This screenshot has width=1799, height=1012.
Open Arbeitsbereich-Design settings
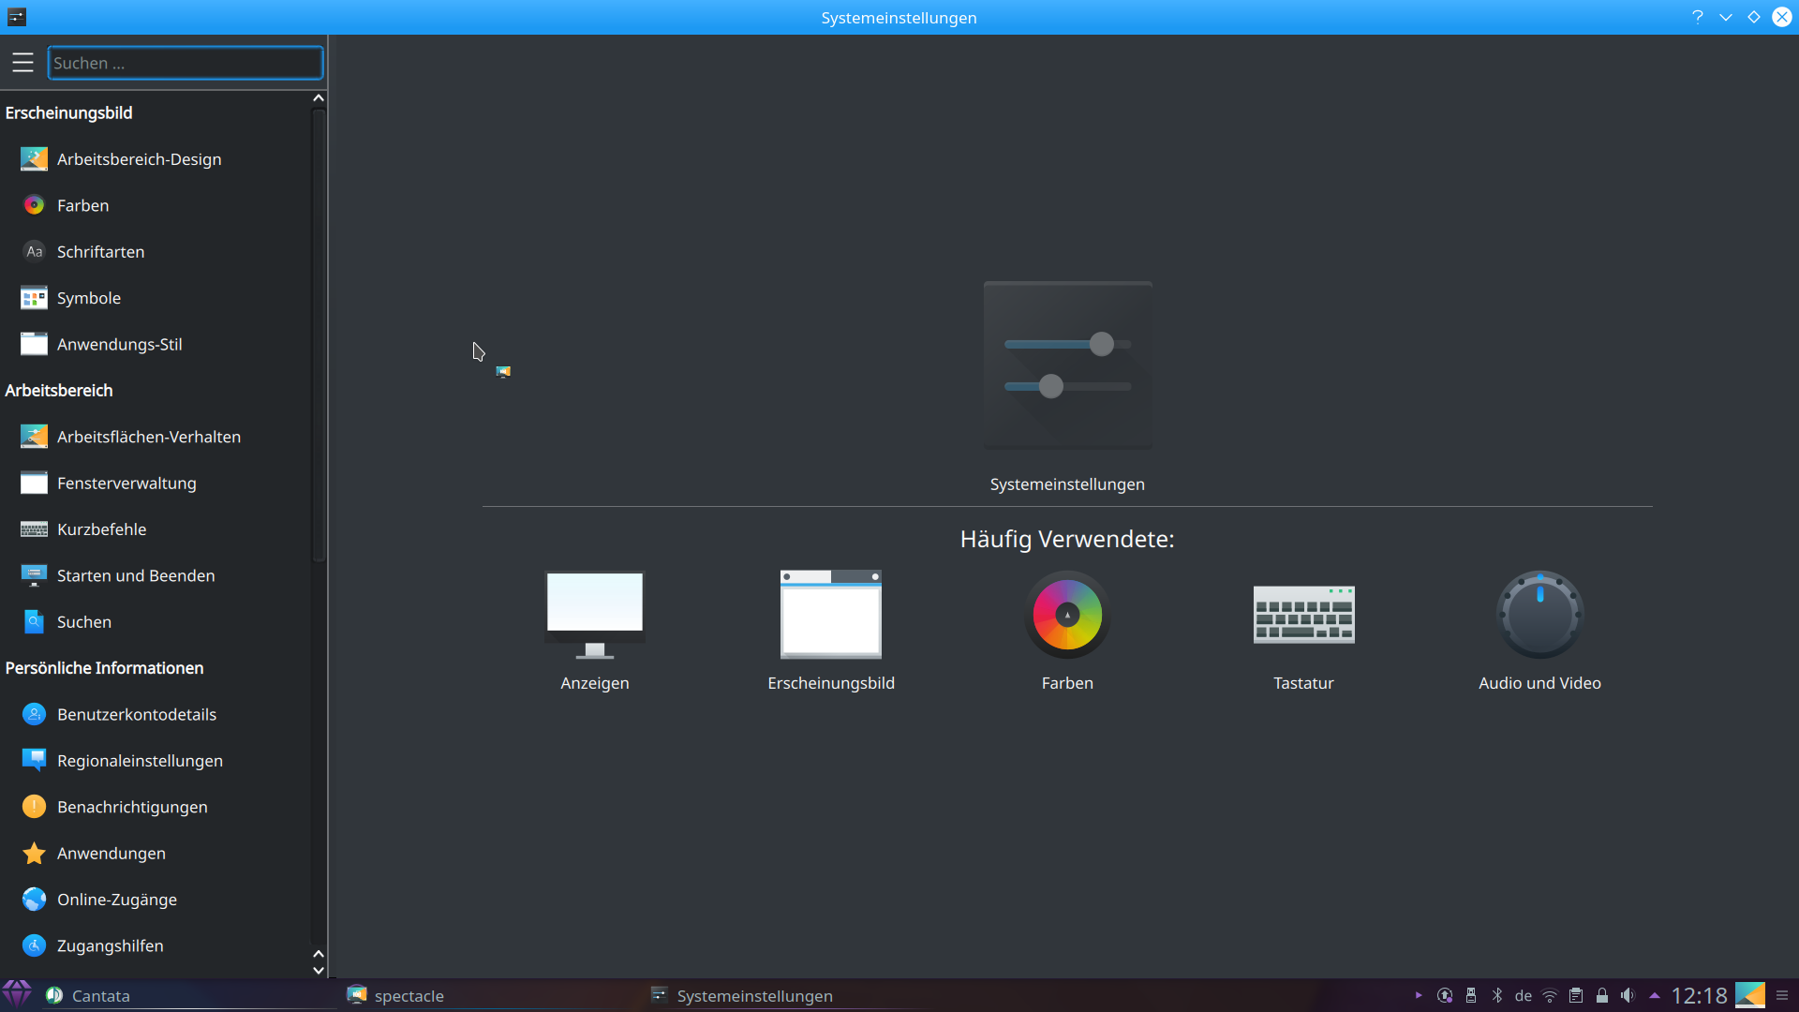point(139,159)
